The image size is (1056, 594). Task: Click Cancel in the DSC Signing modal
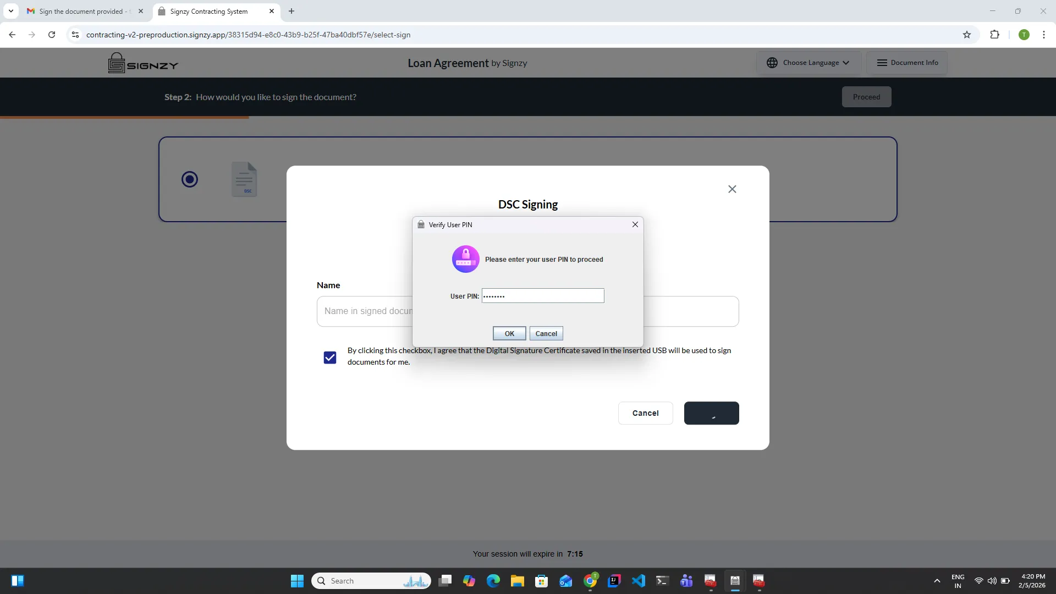645,413
